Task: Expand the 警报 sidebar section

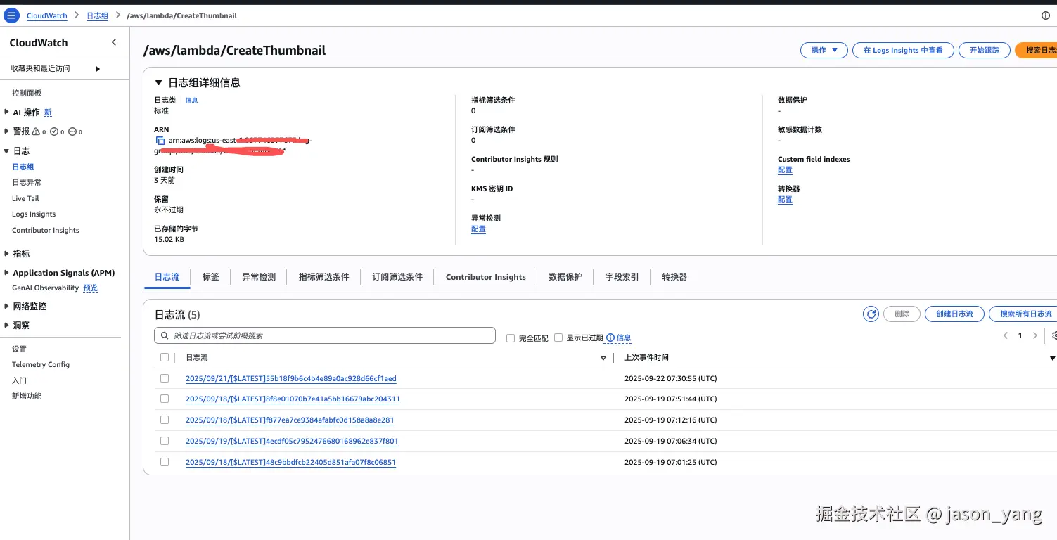Action: coord(7,131)
